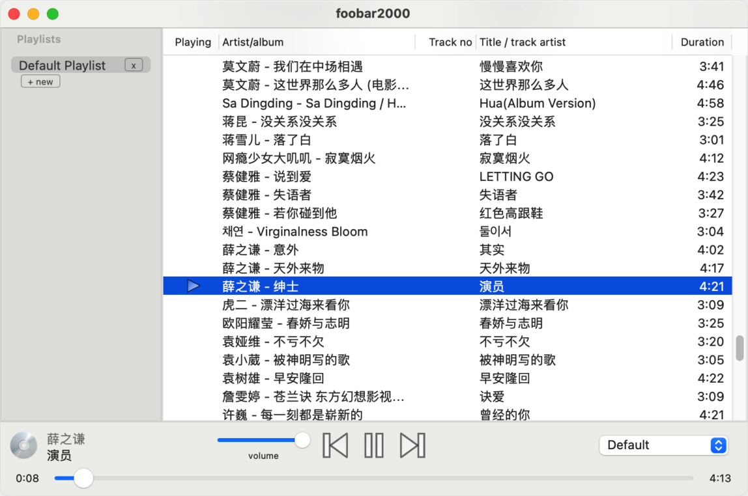
Task: Click the album art disc icon
Action: pos(24,445)
